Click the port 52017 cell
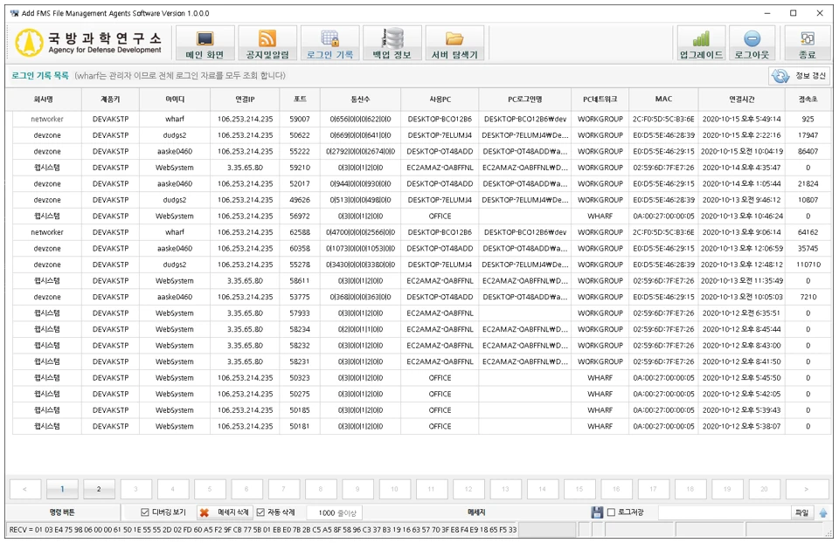The height and width of the screenshot is (543, 839). coord(300,184)
